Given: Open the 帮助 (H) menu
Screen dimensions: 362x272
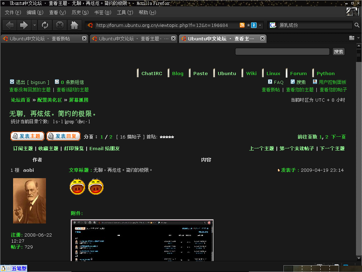Looking at the screenshot, I should click(147, 12).
